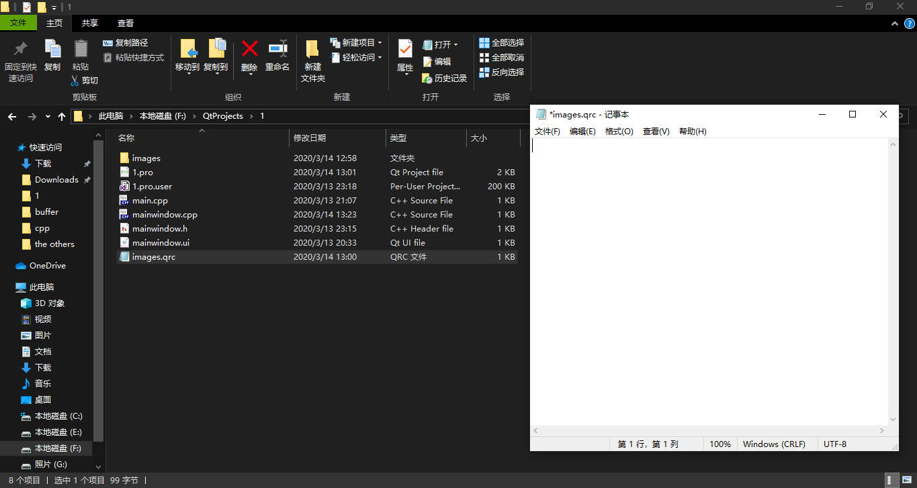Open Notepad's 查看(V) menu
Image resolution: width=917 pixels, height=488 pixels.
(656, 132)
